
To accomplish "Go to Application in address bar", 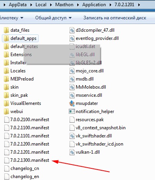I will click(94, 5).
